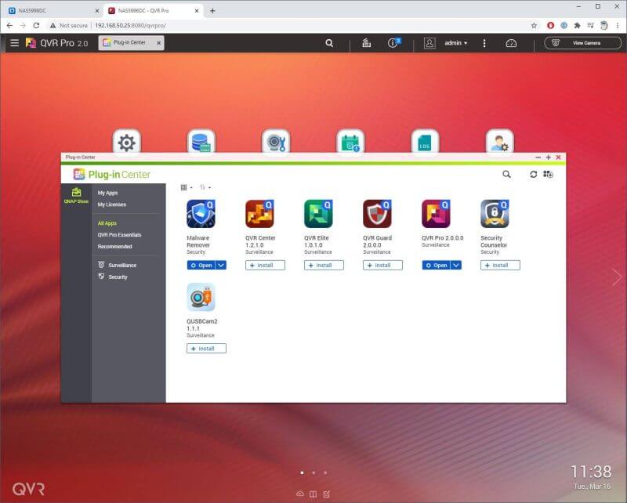Click the QVR Elite app icon
Image resolution: width=627 pixels, height=503 pixels.
[x=319, y=214]
